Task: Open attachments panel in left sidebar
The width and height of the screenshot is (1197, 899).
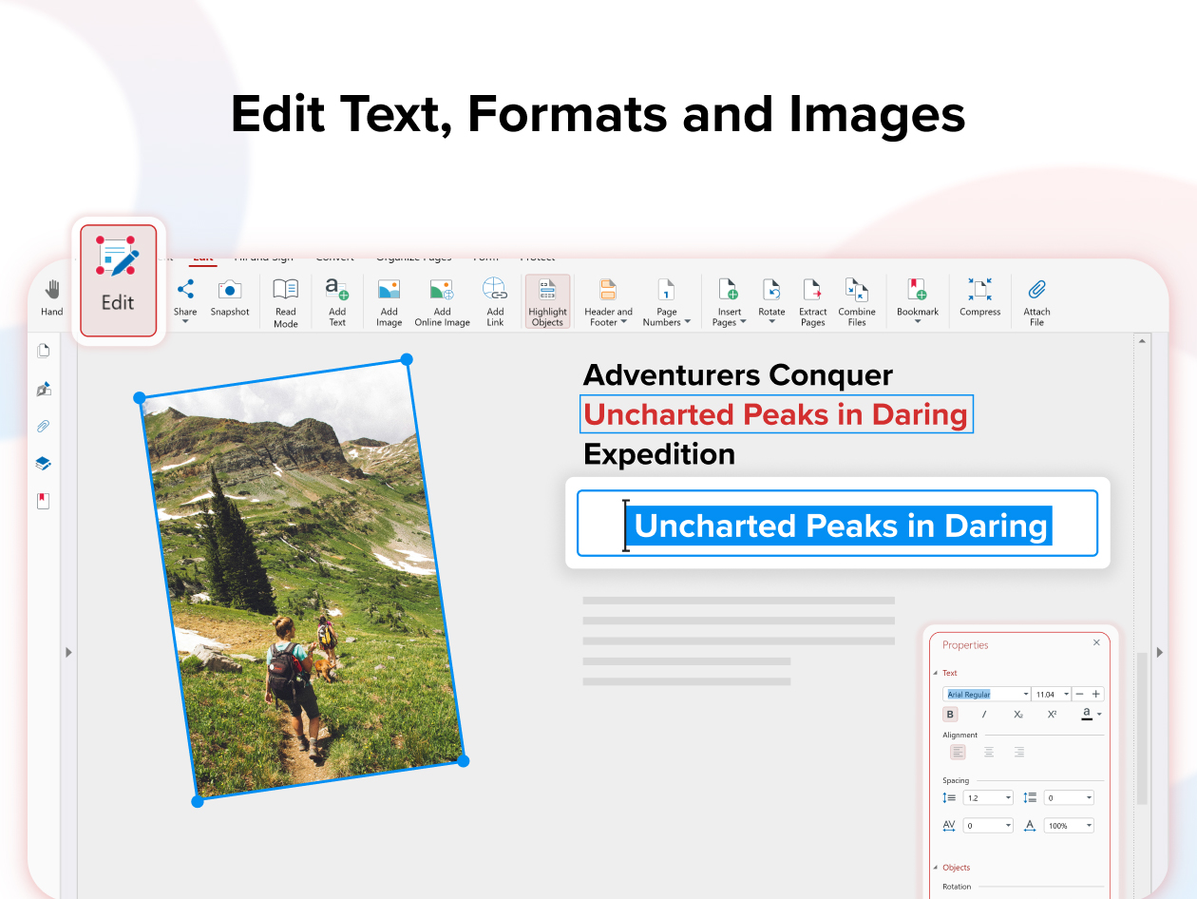Action: click(x=44, y=426)
